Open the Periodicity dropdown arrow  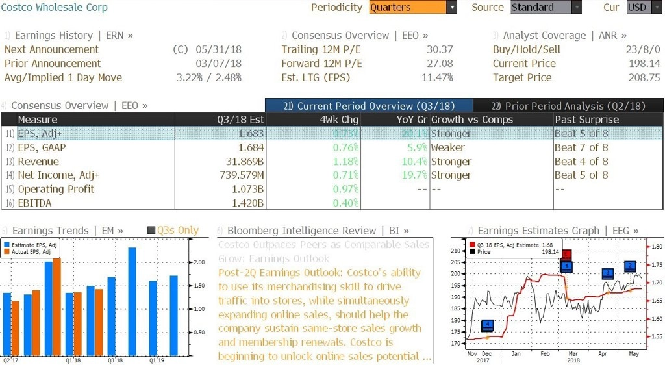452,7
